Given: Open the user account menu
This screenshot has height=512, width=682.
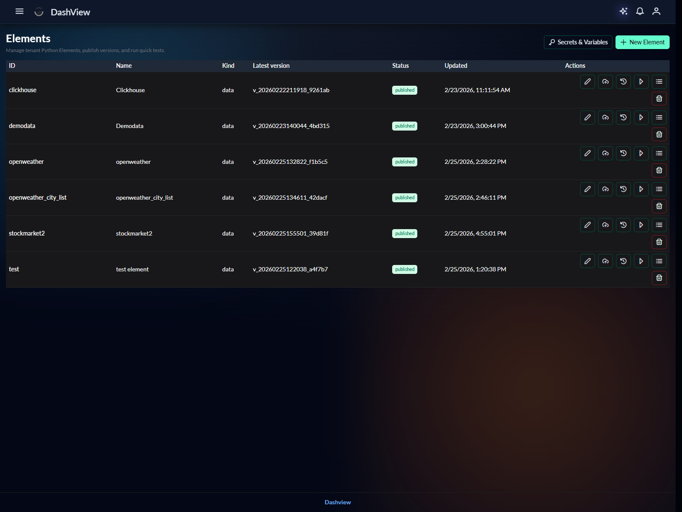Looking at the screenshot, I should coord(656,12).
